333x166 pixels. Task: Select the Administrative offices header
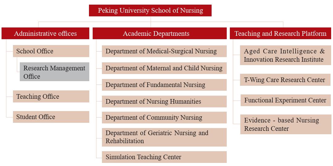pos(45,33)
